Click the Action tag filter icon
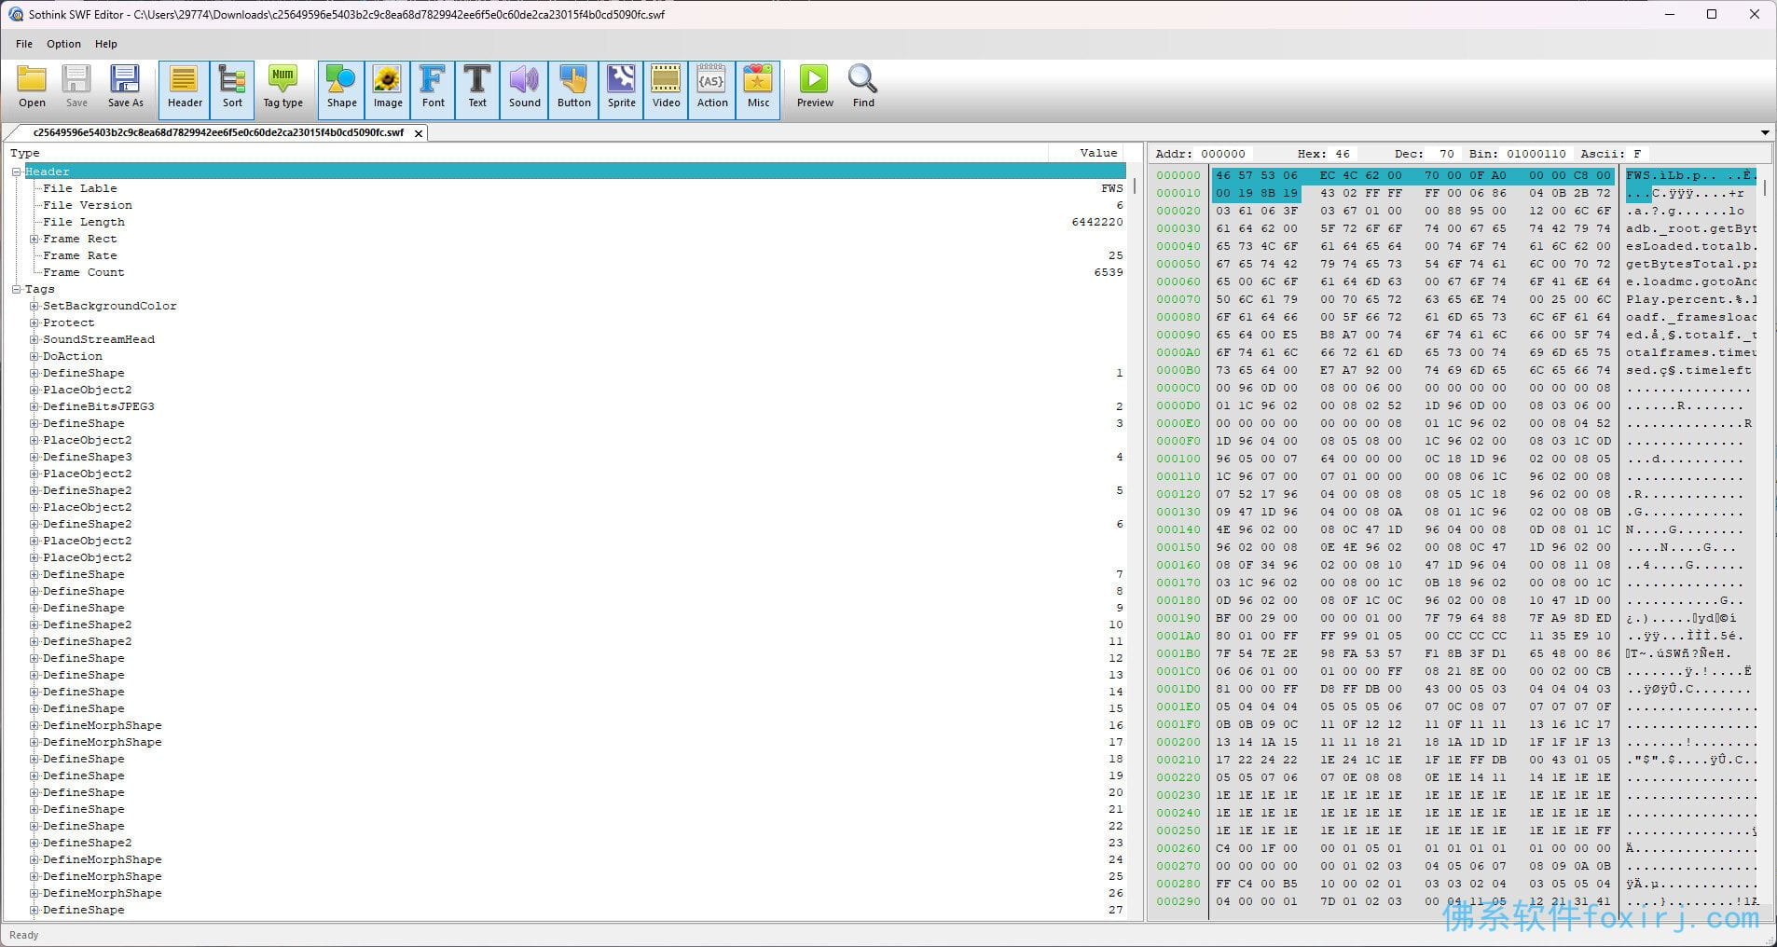 pyautogui.click(x=712, y=89)
